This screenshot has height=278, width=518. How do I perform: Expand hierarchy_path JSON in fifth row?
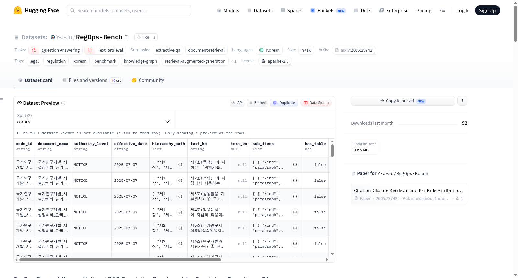point(180,228)
